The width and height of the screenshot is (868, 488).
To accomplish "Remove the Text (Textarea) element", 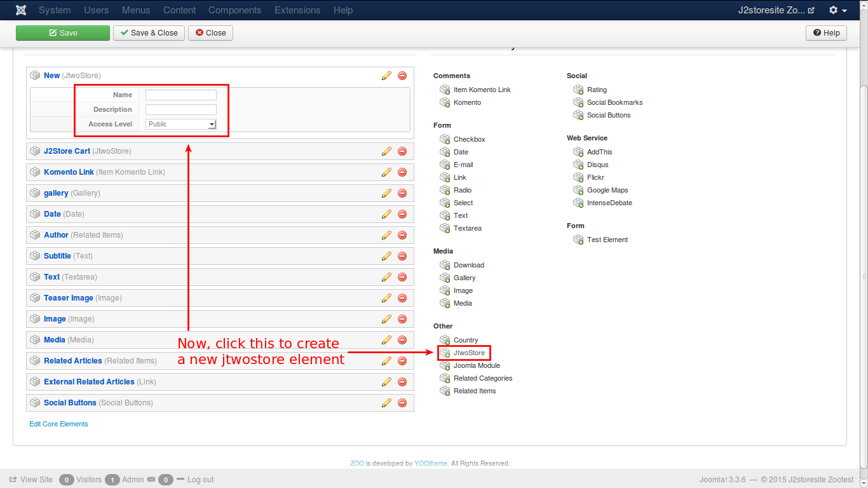I will 402,277.
